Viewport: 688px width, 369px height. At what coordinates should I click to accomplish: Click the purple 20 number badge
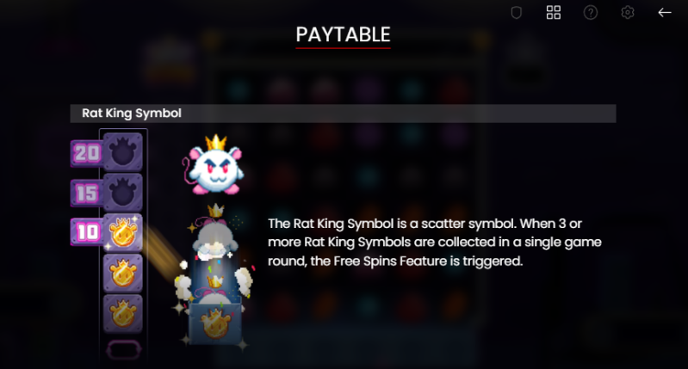pyautogui.click(x=87, y=153)
